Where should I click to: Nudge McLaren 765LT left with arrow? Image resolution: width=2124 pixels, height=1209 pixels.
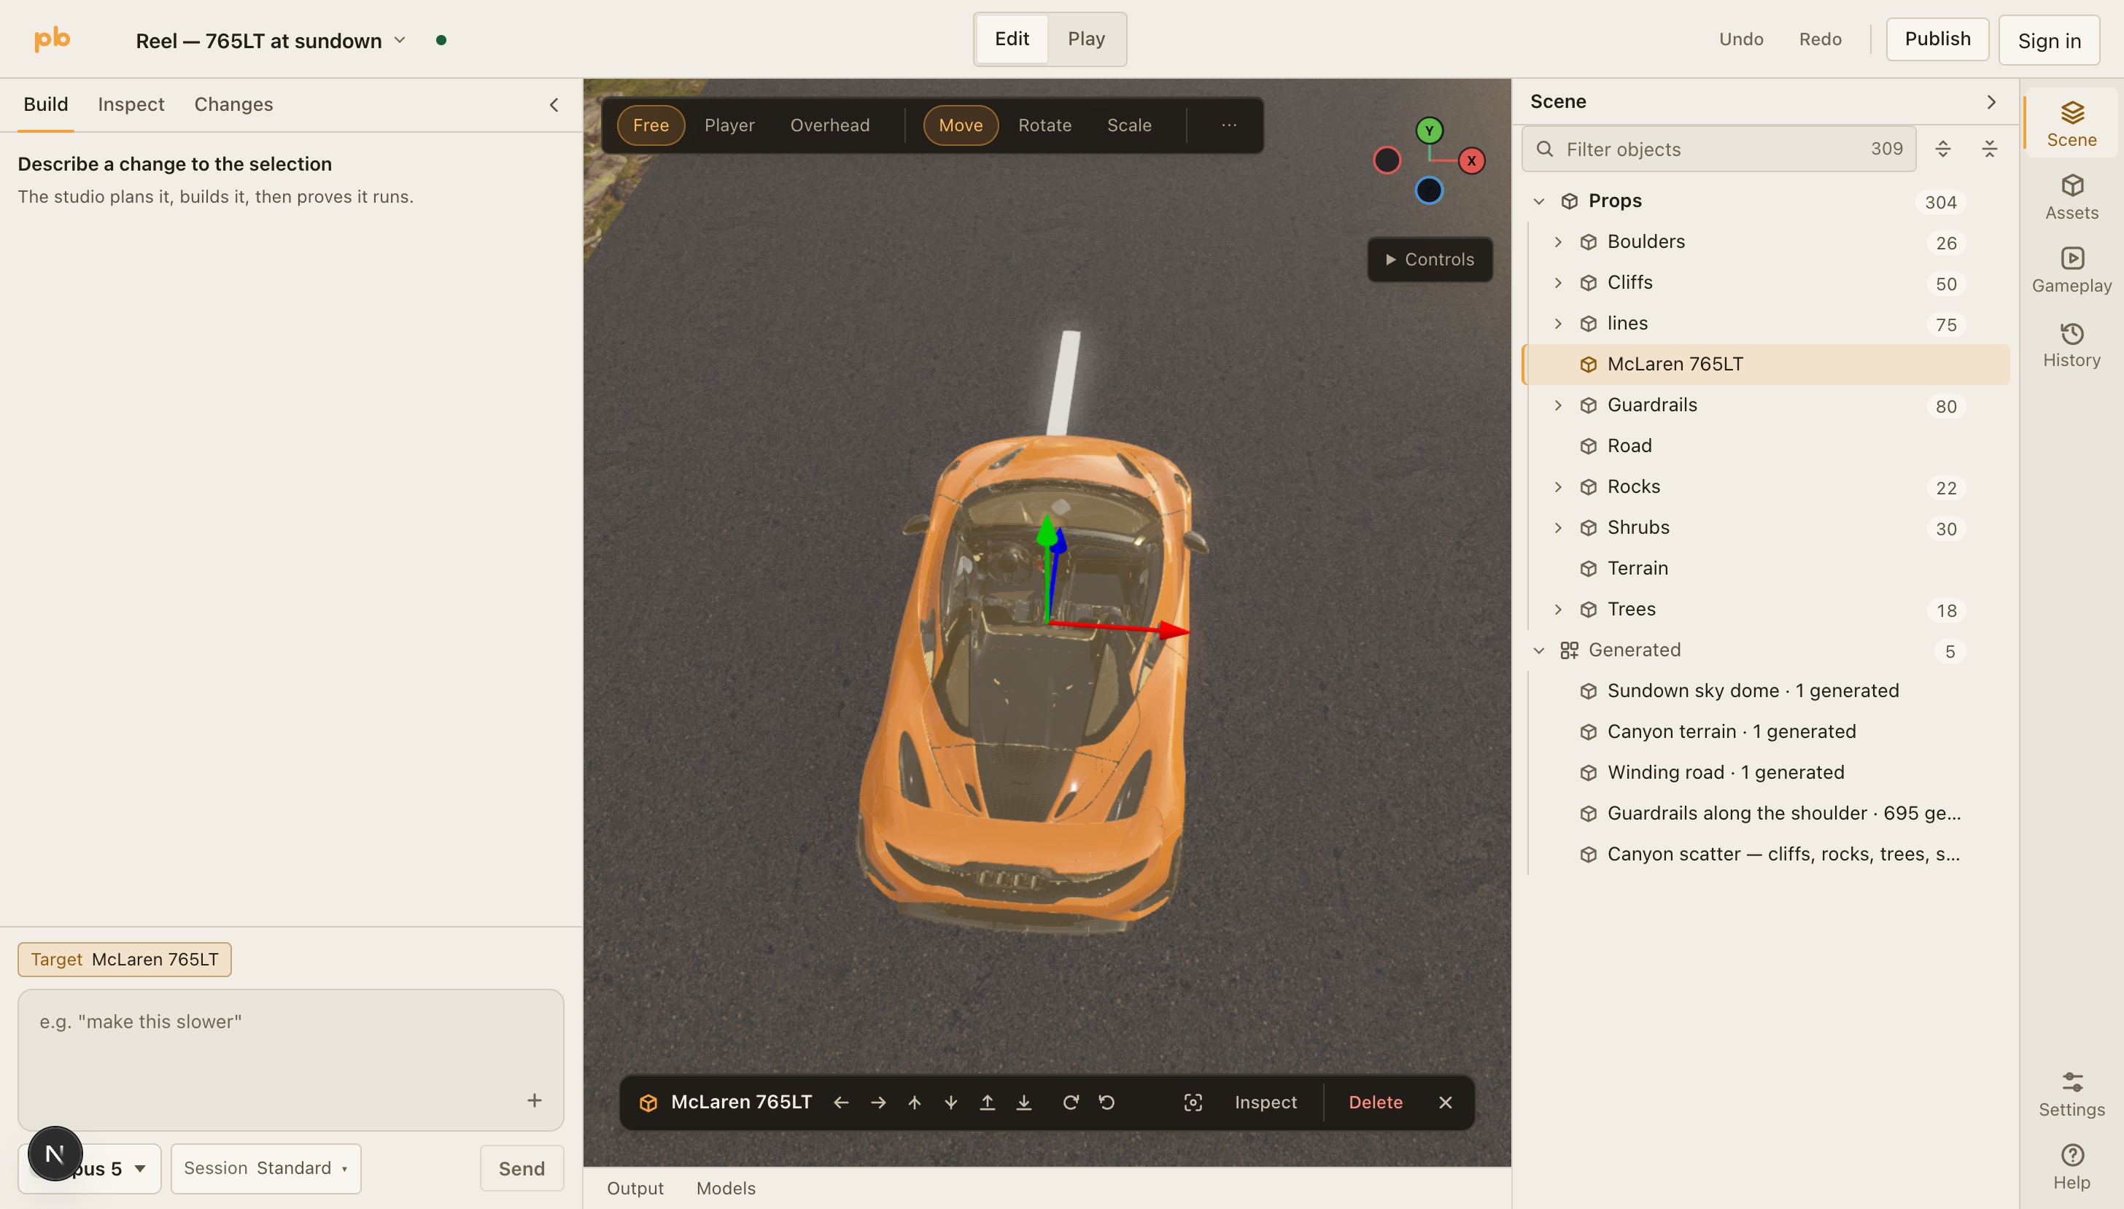[841, 1102]
